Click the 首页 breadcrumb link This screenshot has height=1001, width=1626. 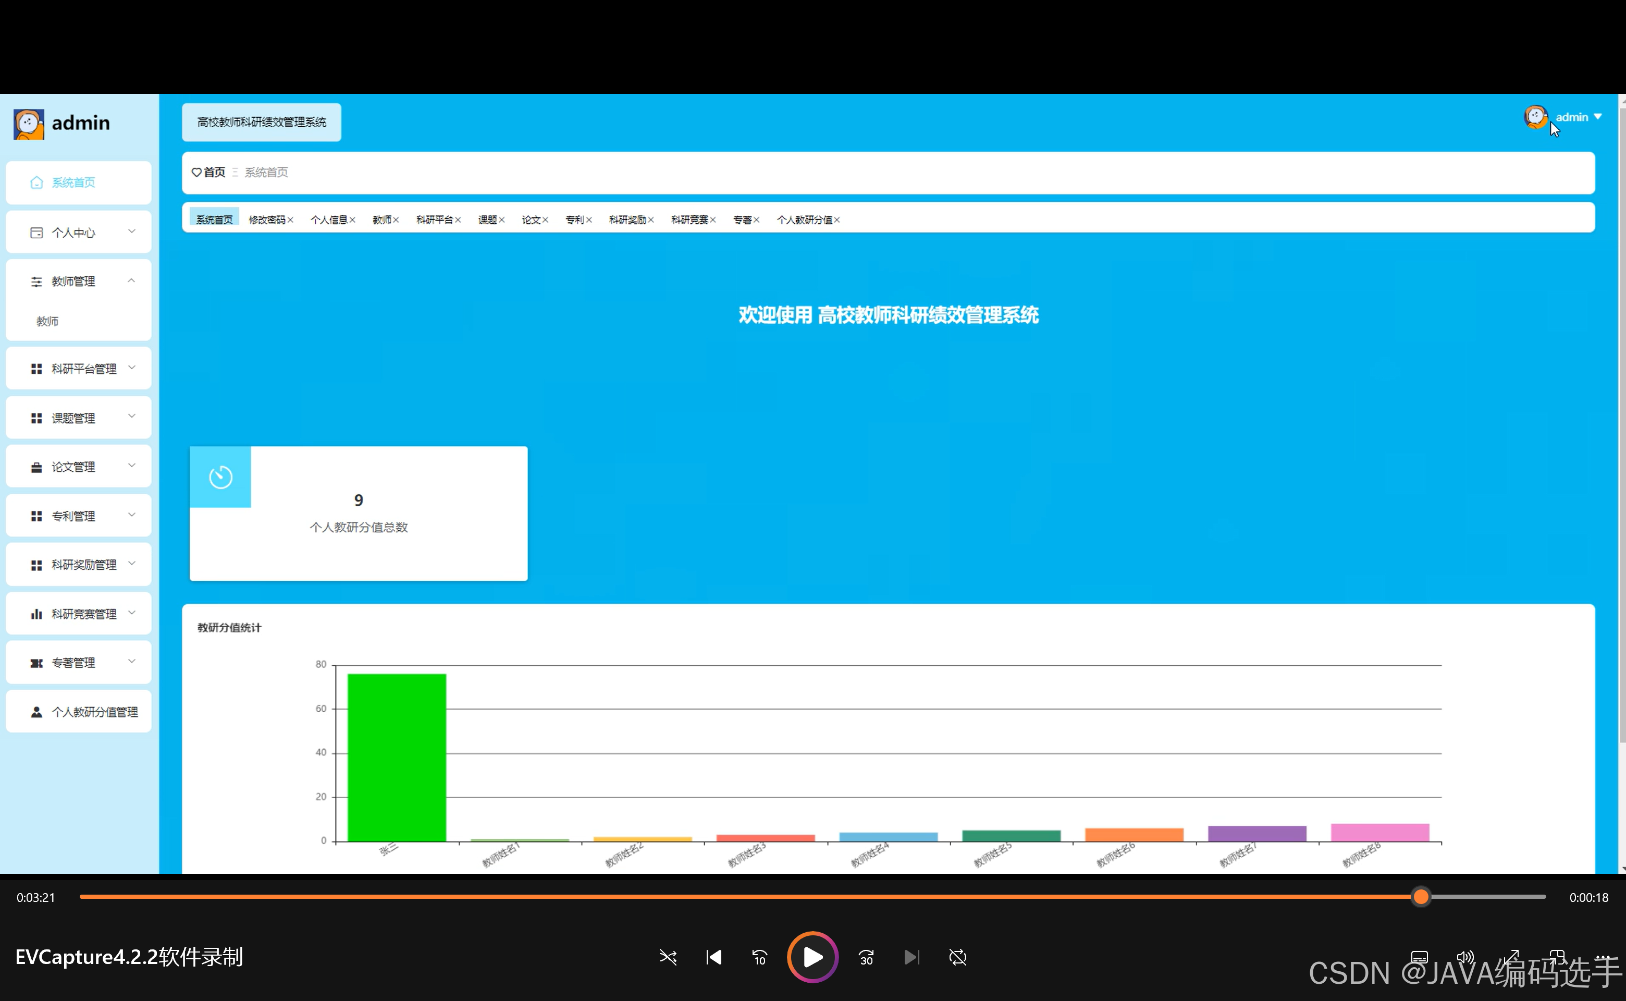[214, 172]
